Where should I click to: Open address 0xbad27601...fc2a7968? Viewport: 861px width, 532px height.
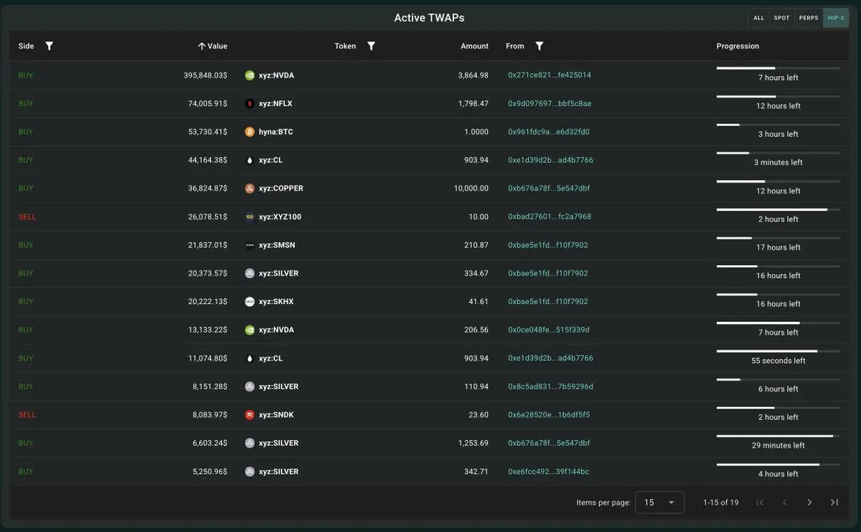[x=550, y=217]
